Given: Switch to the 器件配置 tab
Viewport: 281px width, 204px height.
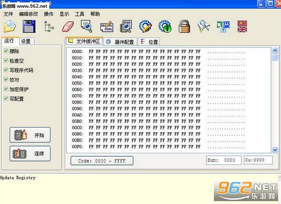Looking at the screenshot, I should (120, 42).
